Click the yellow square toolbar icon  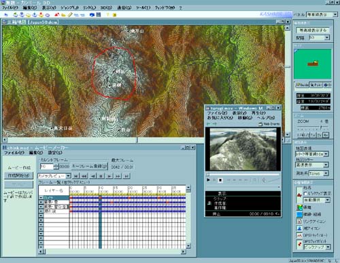[114, 15]
